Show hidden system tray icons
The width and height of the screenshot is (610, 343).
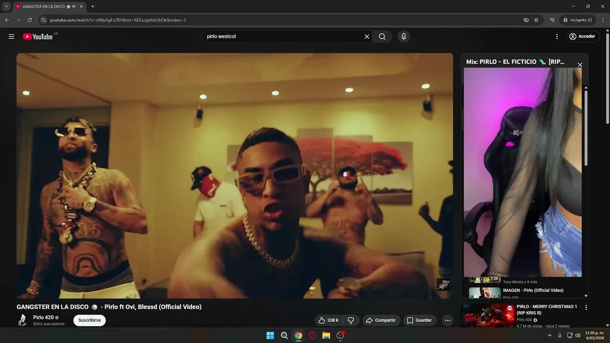pos(549,335)
